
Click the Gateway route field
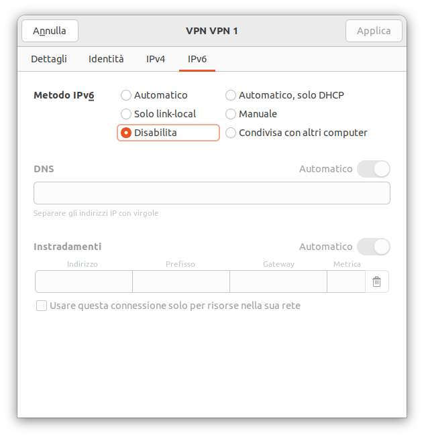278,282
